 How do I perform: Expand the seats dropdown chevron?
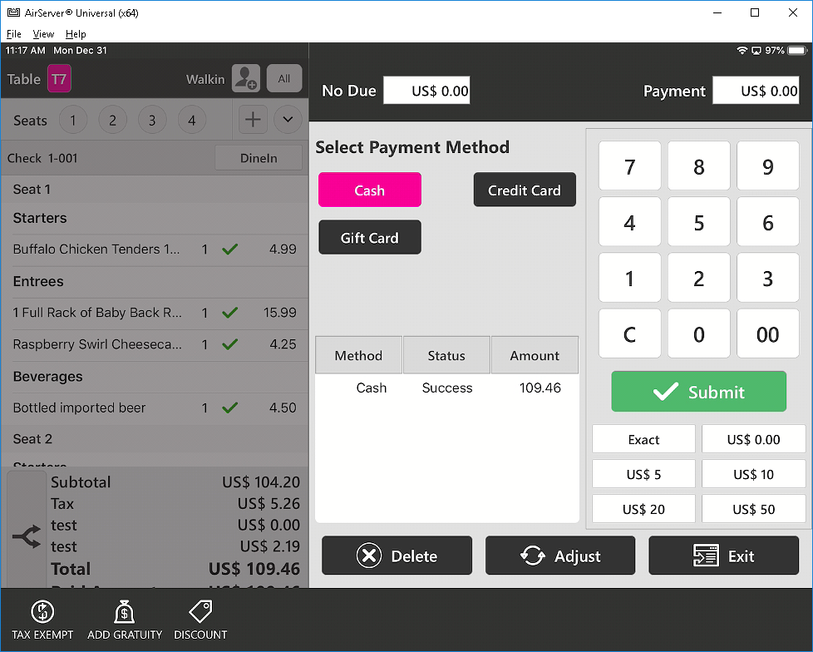click(x=288, y=120)
